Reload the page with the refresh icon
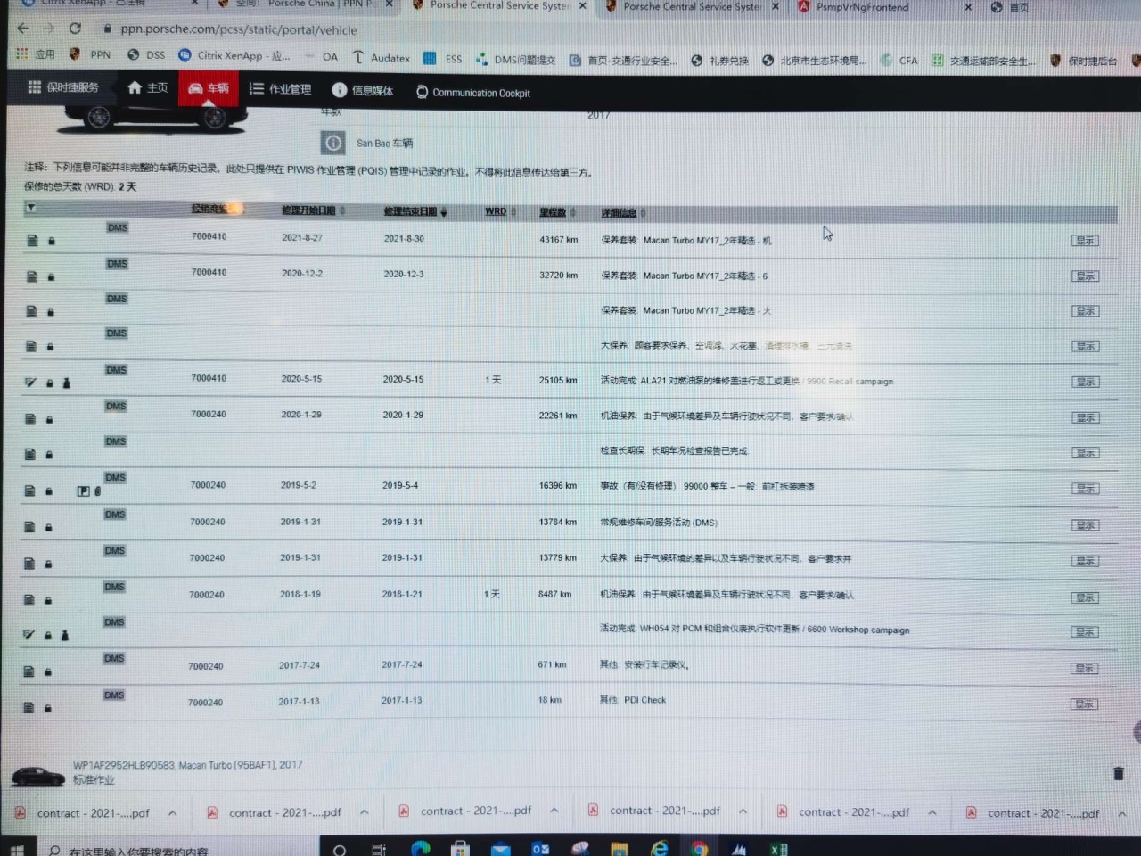 pos(75,29)
